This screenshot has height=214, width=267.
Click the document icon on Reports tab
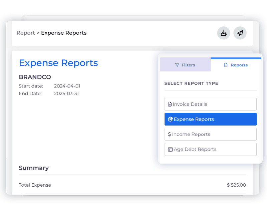pyautogui.click(x=226, y=65)
